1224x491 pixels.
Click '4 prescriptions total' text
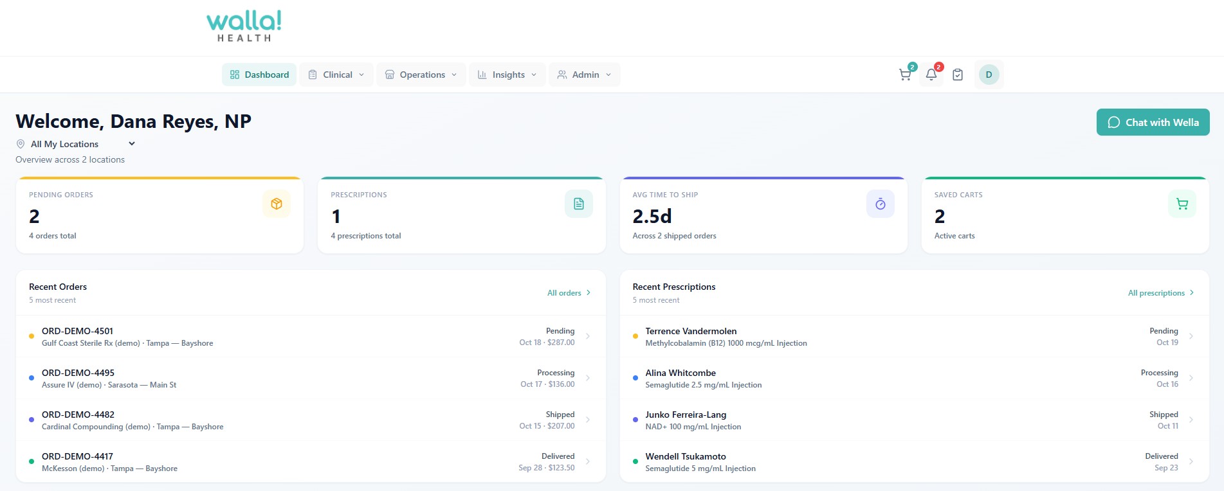[x=366, y=236]
